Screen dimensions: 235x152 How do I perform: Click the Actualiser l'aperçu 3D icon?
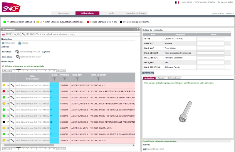pyautogui.click(x=17, y=52)
